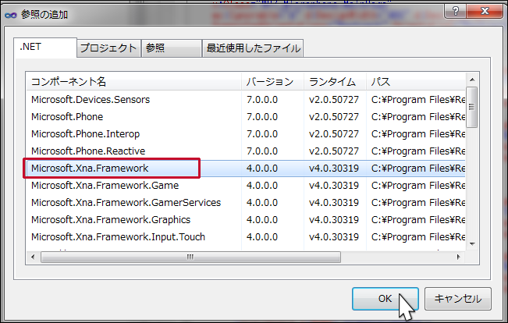Click horizontal scrollbar right arrow
Screen dimensions: 508x323
pos(458,257)
